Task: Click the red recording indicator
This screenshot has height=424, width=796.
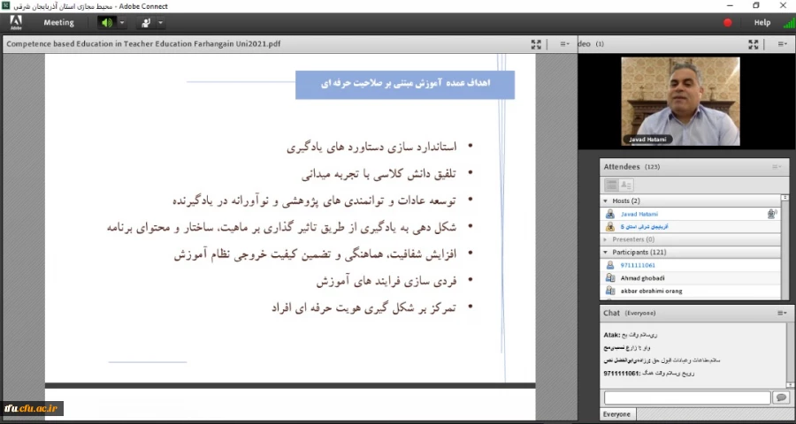Action: (x=728, y=23)
